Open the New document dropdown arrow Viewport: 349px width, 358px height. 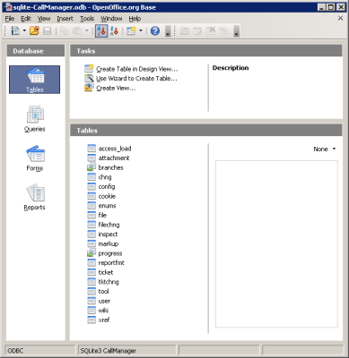coord(24,30)
